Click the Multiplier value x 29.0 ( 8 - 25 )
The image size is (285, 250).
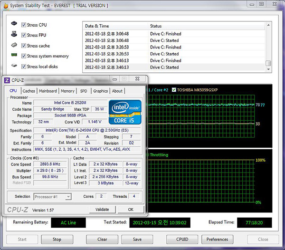pyautogui.click(x=50, y=170)
